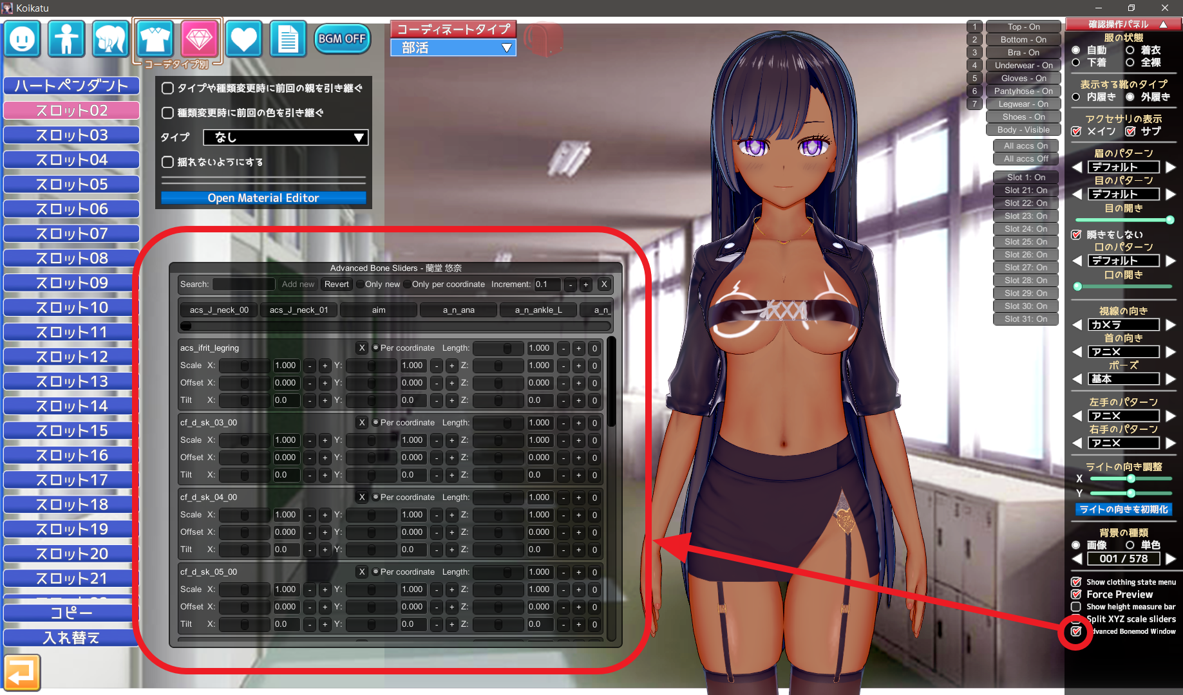Select the clothing T-shirt category icon
Viewport: 1183px width, 695px height.
point(155,39)
